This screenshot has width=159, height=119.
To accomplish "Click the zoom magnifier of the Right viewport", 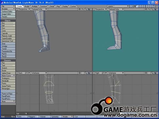I will coord(152,73).
